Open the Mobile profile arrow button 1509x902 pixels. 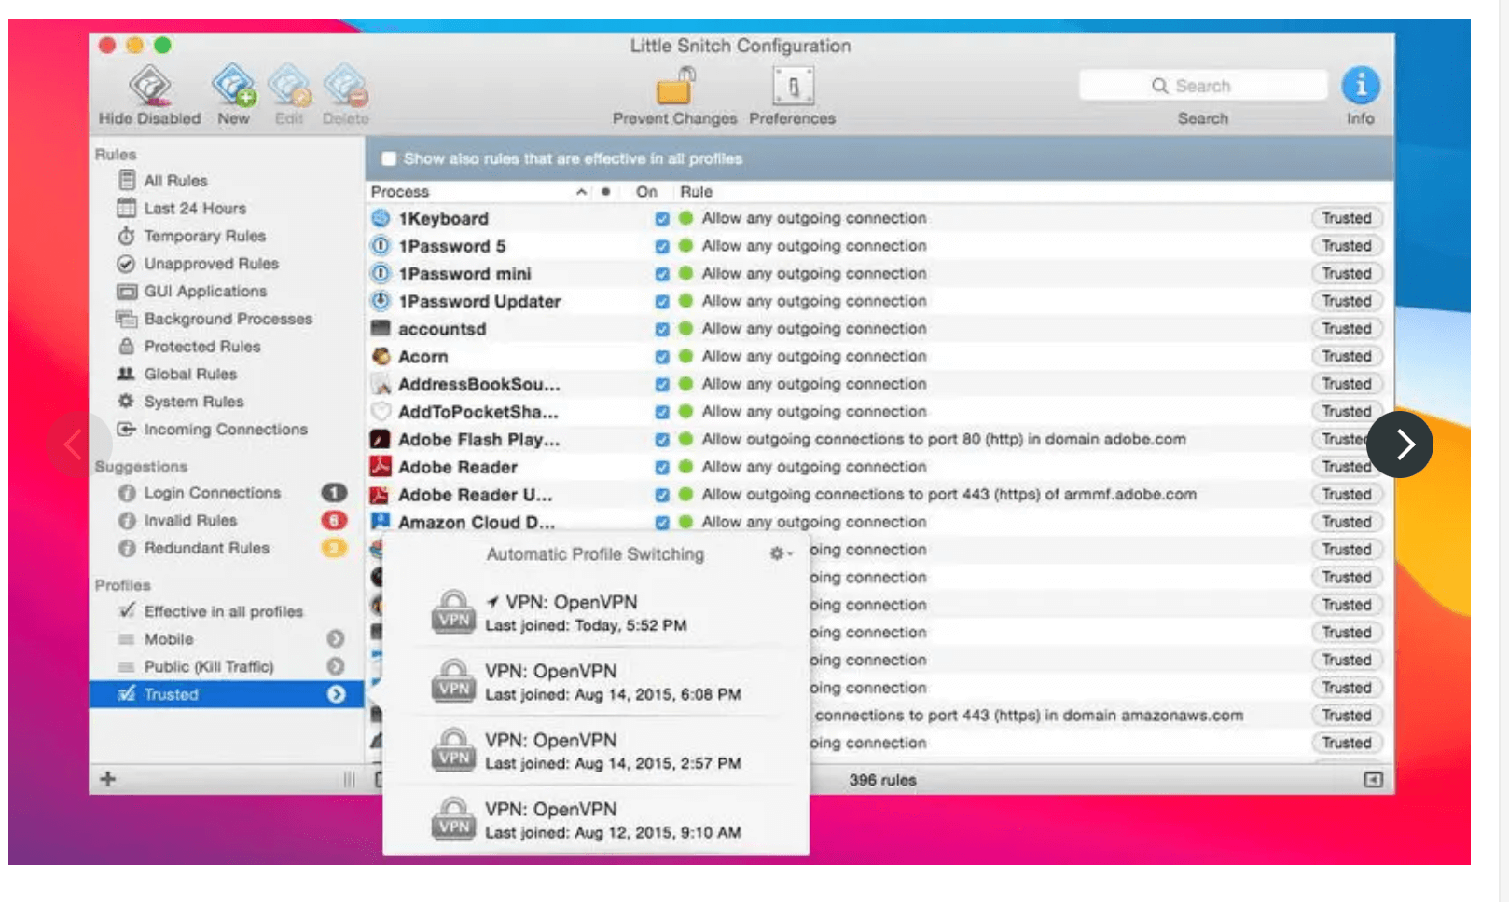(336, 639)
